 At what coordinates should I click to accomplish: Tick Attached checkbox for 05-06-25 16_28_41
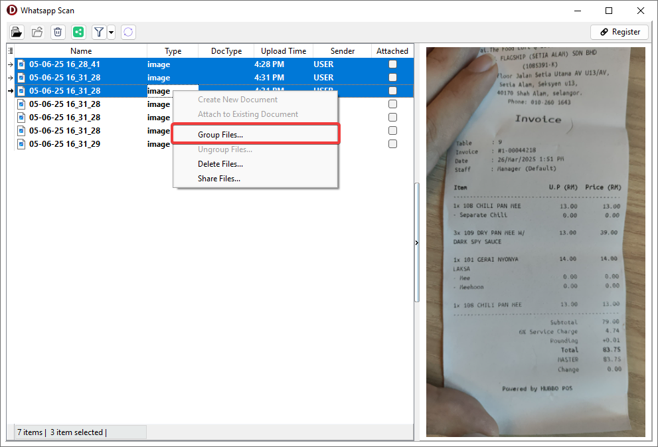pos(393,64)
